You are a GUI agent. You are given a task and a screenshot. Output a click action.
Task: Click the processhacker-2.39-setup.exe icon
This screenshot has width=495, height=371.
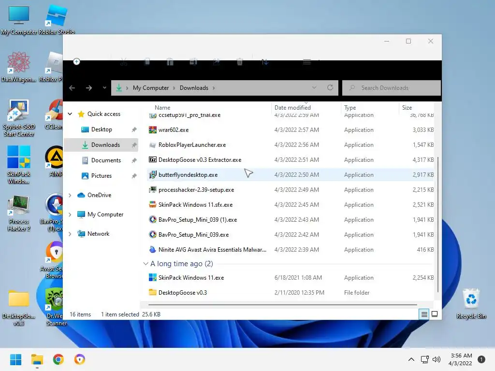click(153, 189)
